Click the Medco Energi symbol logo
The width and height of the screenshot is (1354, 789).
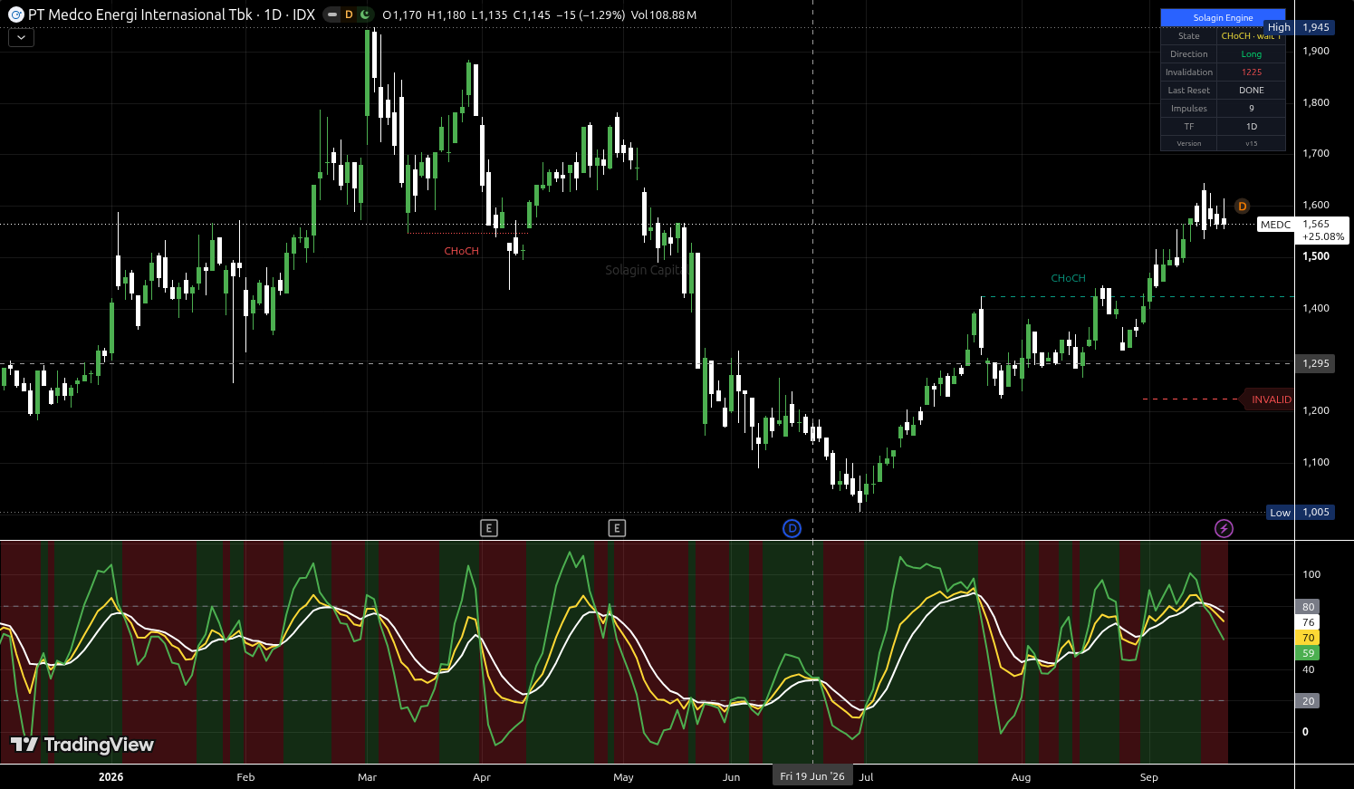[15, 14]
